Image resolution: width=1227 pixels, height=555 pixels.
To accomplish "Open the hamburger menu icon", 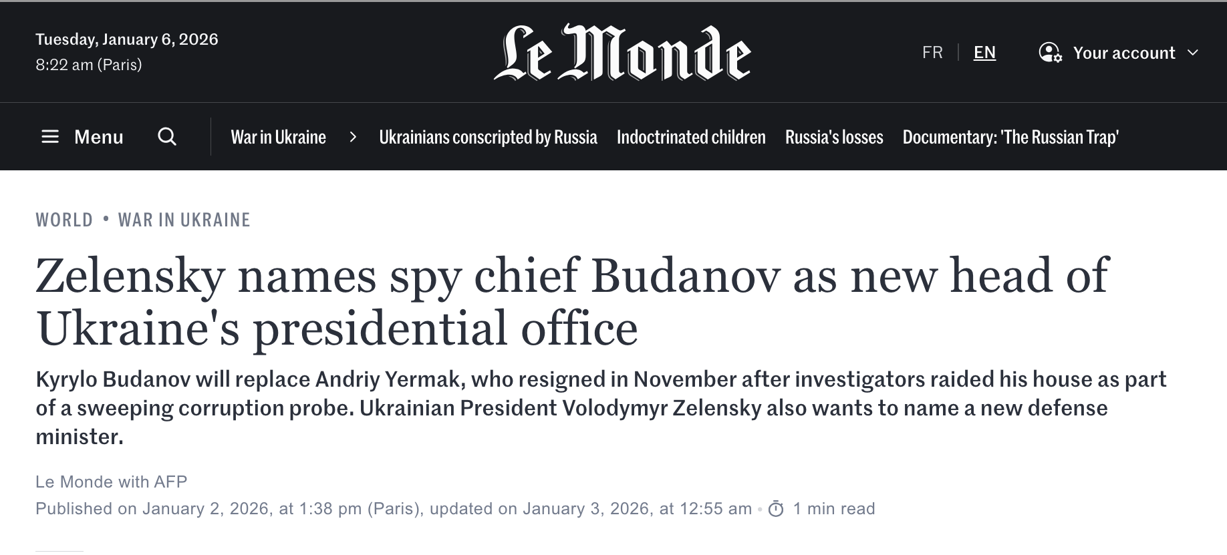I will [x=50, y=137].
